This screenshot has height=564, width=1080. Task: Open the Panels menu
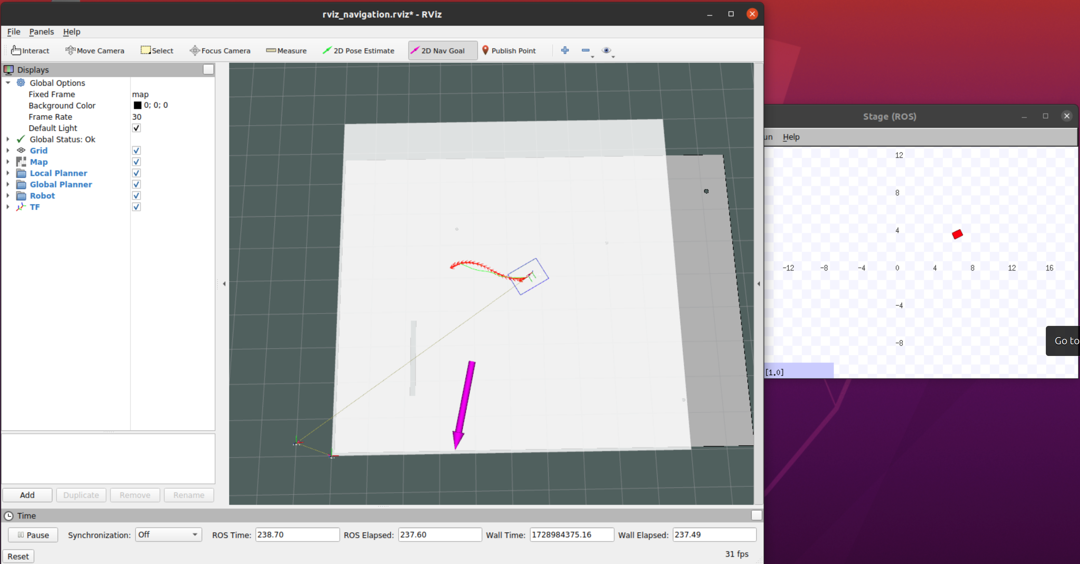pos(41,32)
